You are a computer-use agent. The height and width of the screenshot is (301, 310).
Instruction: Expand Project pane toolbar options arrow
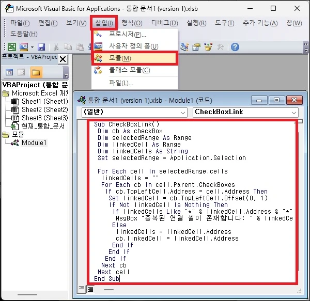pyautogui.click(x=66, y=72)
